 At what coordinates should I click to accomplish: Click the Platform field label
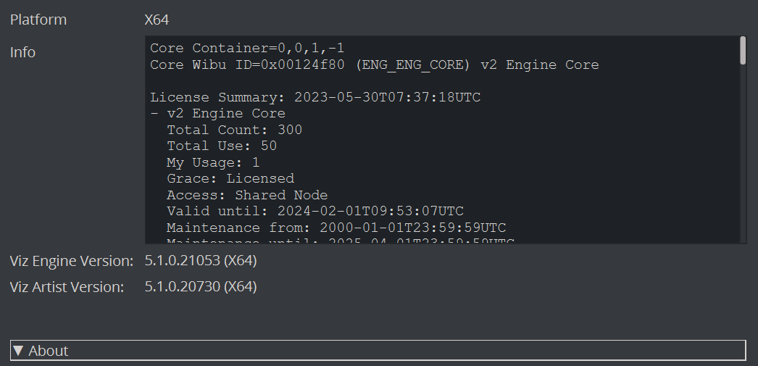tap(38, 20)
